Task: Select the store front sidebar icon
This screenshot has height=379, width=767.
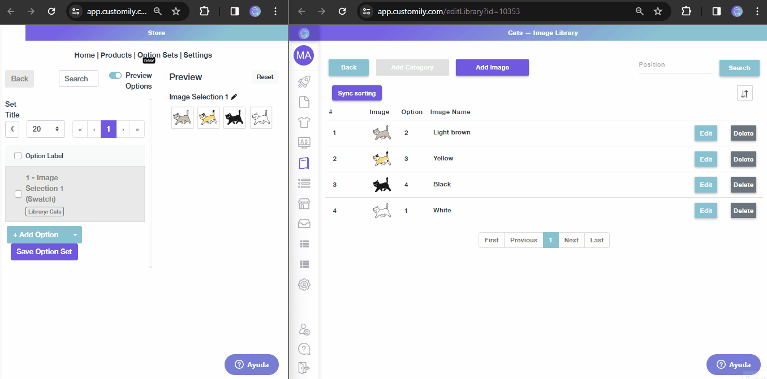Action: tap(304, 203)
